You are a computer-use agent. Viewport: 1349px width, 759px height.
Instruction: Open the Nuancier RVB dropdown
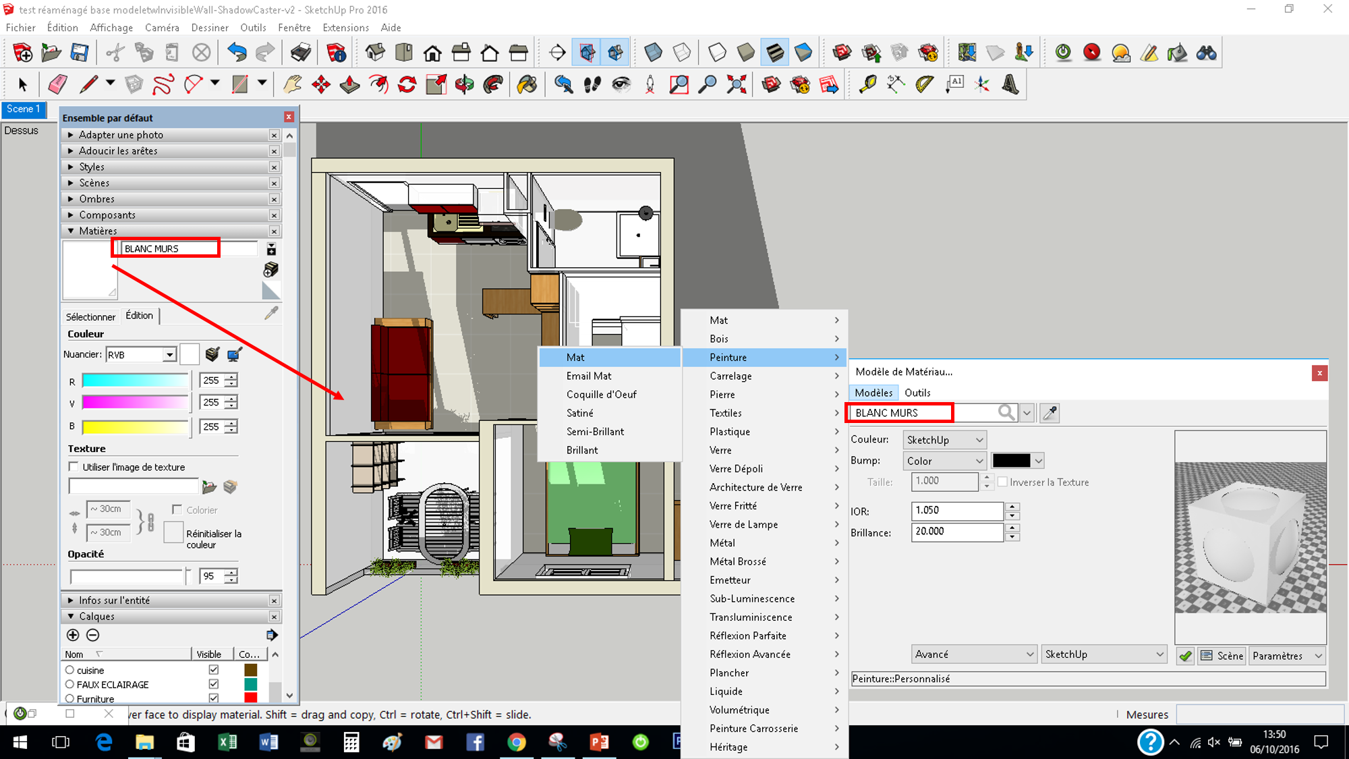point(142,354)
